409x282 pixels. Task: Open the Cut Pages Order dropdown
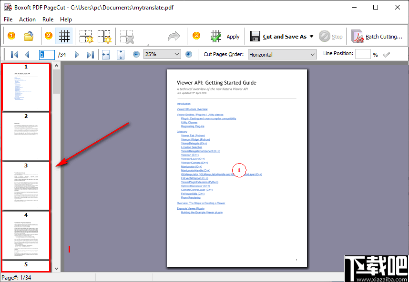313,54
